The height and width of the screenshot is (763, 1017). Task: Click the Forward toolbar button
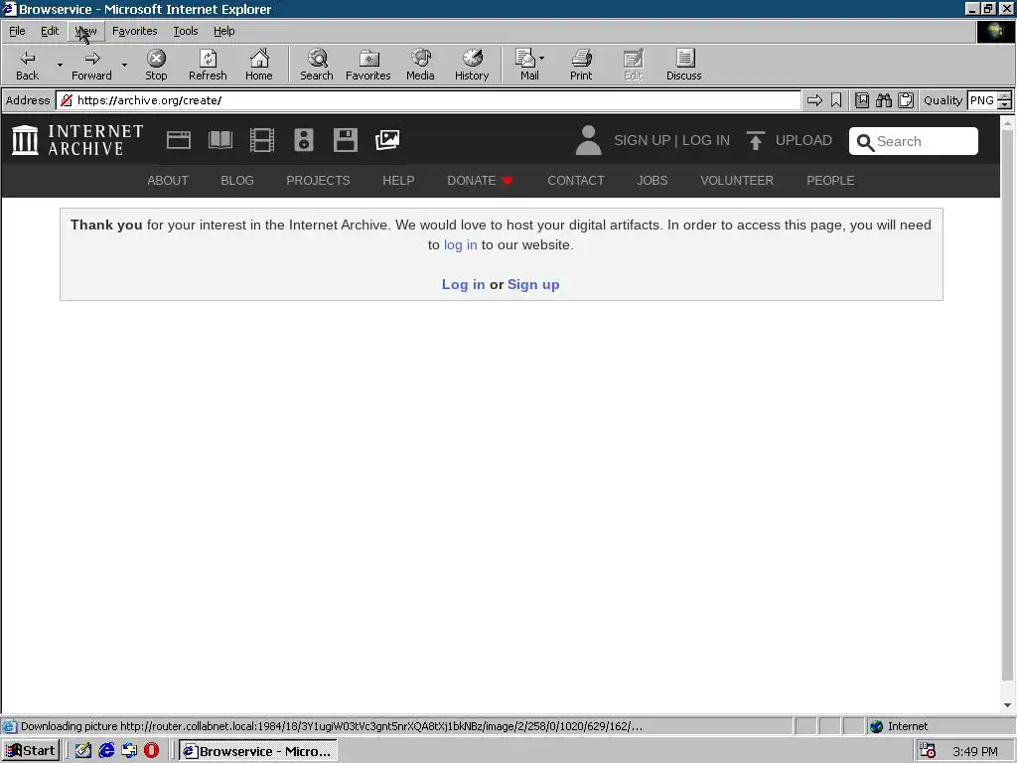(91, 65)
